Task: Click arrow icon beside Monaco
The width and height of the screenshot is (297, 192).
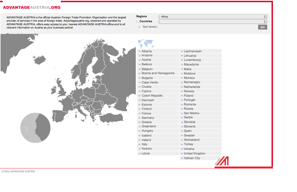Action: pos(182,78)
